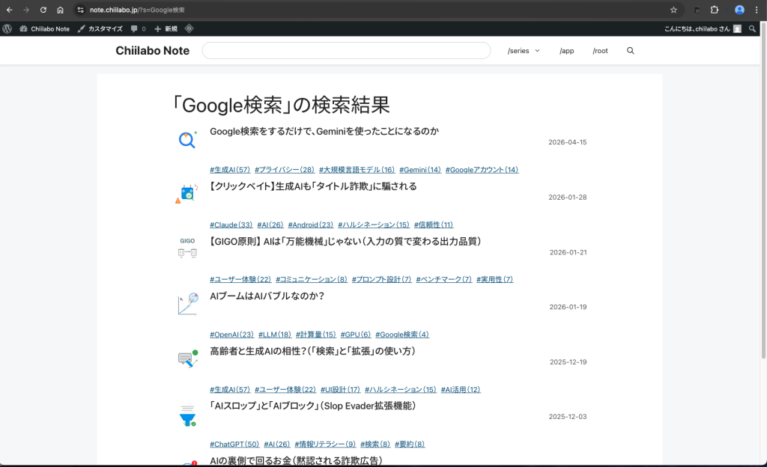Open the #Android(23) tag
Viewport: 767px width, 467px height.
click(x=311, y=225)
